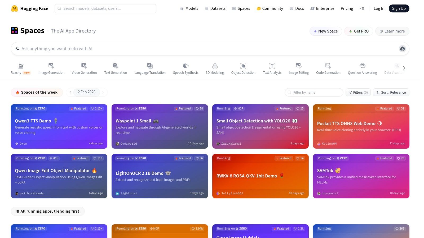Open the Datasets nav item
Image resolution: width=424 pixels, height=238 pixels.
(x=215, y=8)
